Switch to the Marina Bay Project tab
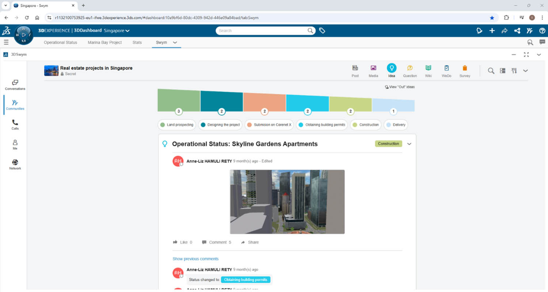 (x=104, y=43)
